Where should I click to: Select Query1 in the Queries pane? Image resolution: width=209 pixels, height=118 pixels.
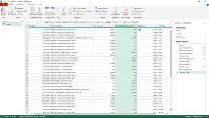[x=12, y=24]
